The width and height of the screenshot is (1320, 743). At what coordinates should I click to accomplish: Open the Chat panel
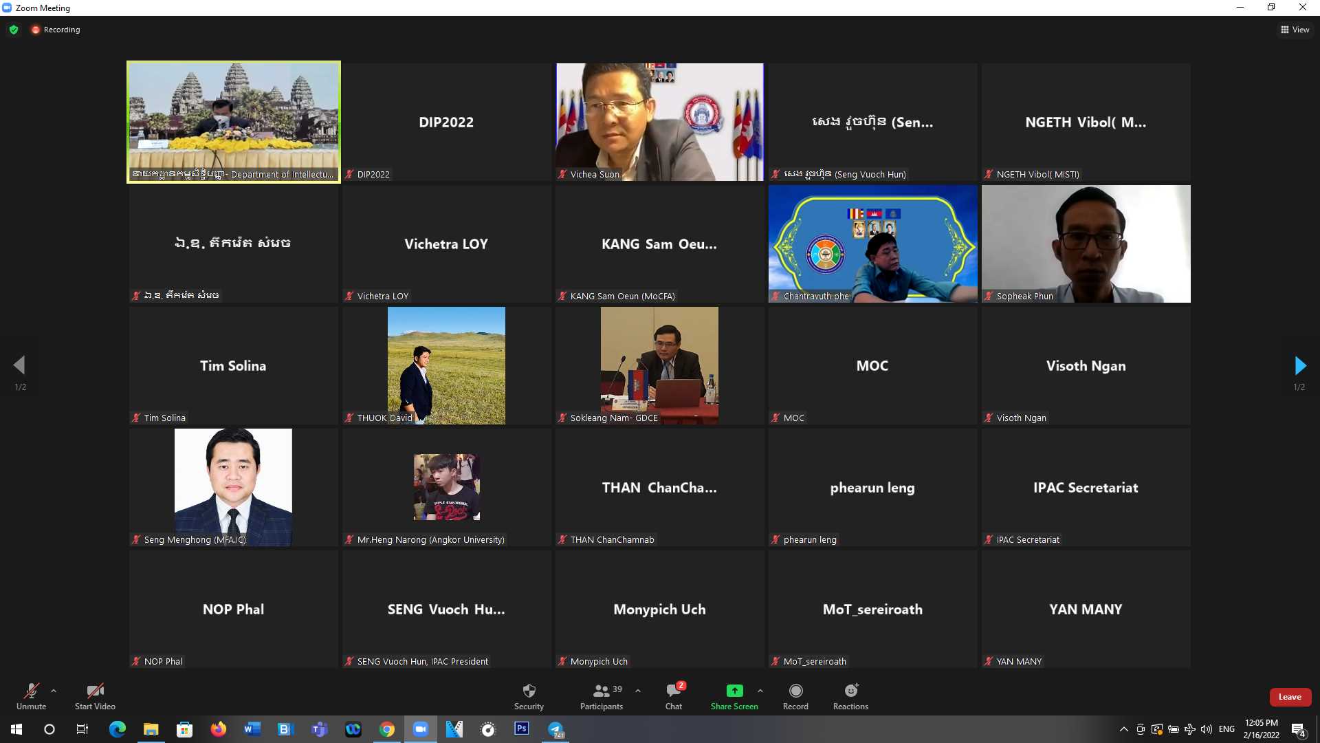pyautogui.click(x=674, y=696)
